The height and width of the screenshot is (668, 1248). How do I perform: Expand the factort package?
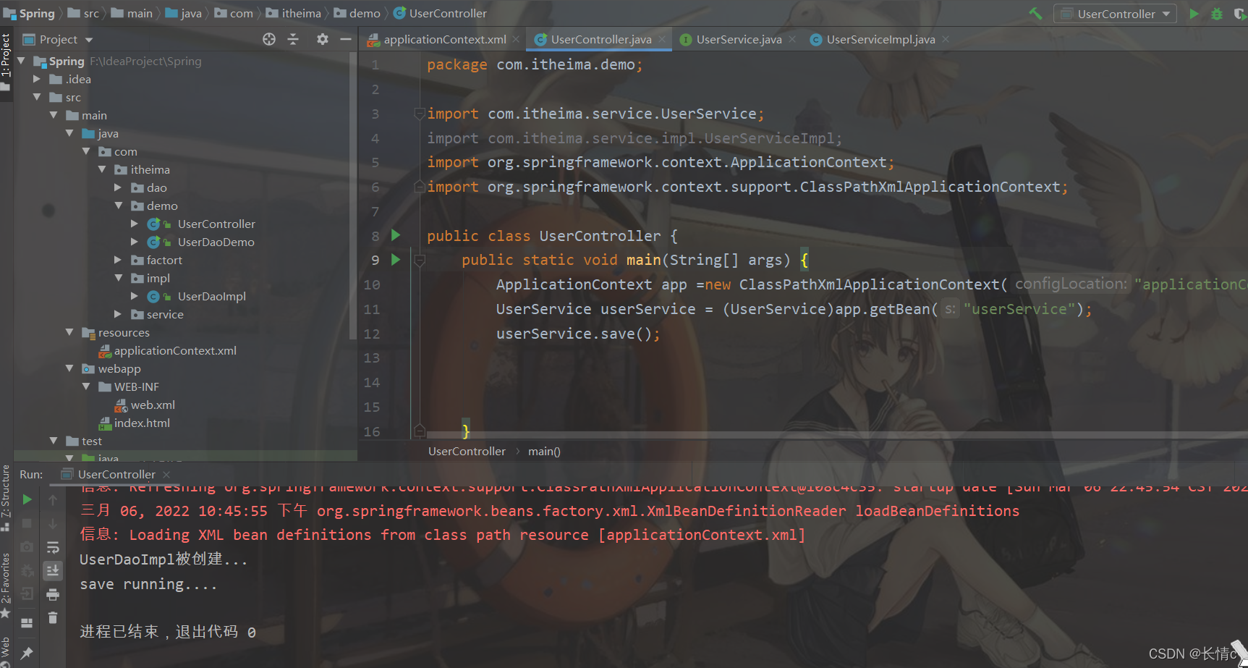118,260
